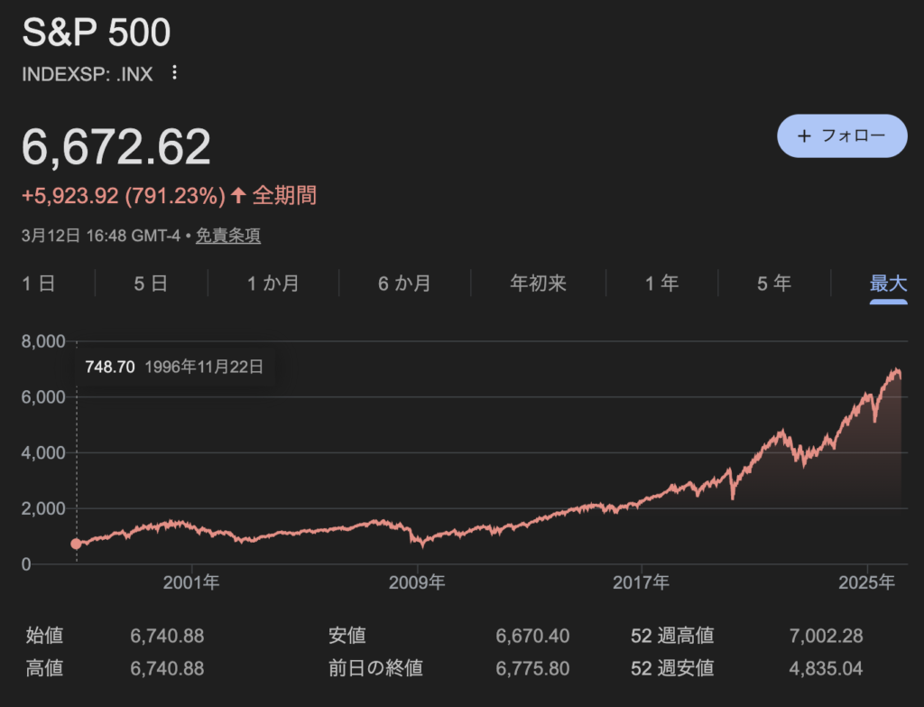
Task: Select the 5日 time range tab
Action: pos(151,284)
